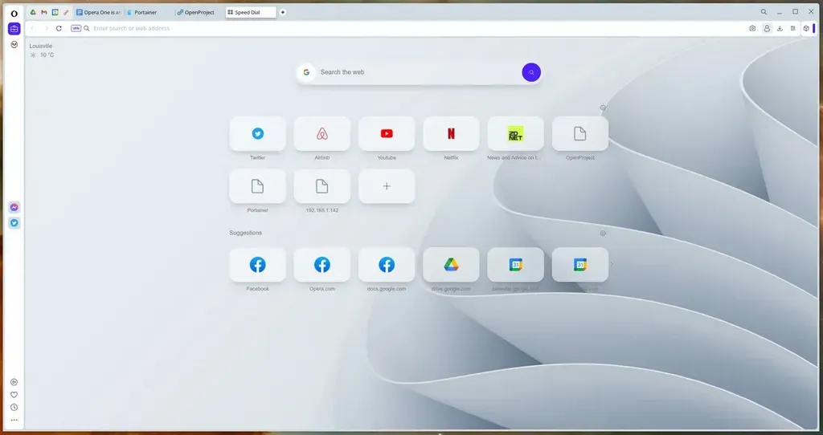Open Messenger in the sidebar
Screen dimensions: 823x435
pos(14,207)
